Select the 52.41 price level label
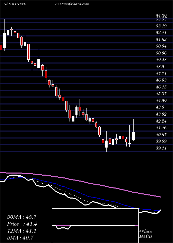 click(161, 33)
